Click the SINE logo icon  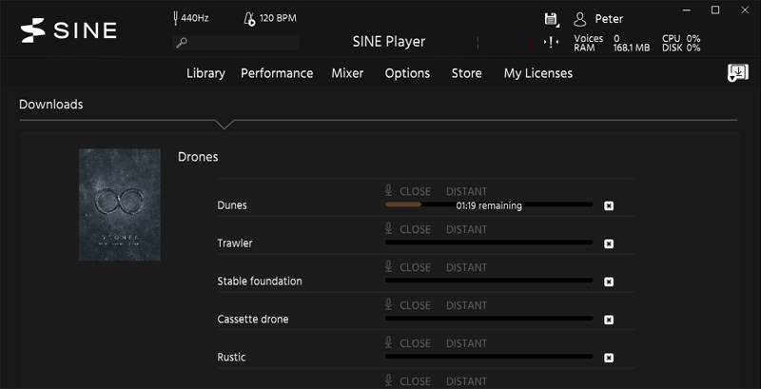pos(32,30)
